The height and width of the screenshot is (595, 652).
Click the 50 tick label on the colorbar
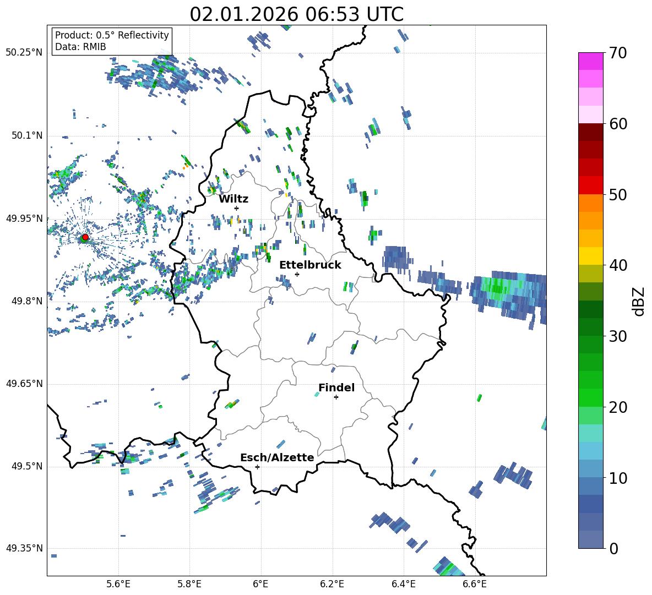coord(618,195)
